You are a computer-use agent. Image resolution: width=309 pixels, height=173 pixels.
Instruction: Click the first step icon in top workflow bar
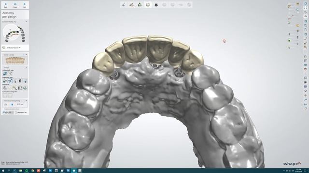124,4
